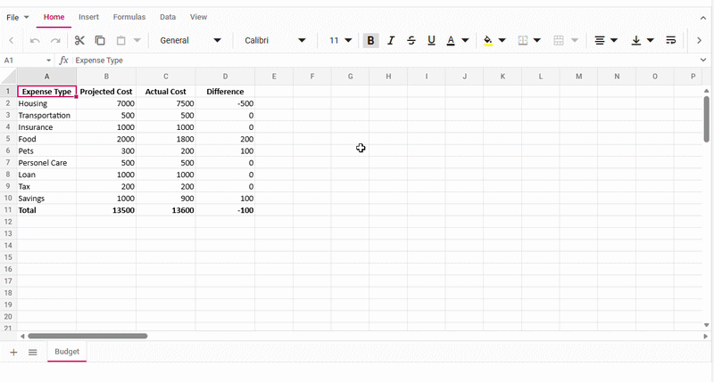Click the insert function fx icon
The width and height of the screenshot is (714, 382).
click(x=63, y=61)
